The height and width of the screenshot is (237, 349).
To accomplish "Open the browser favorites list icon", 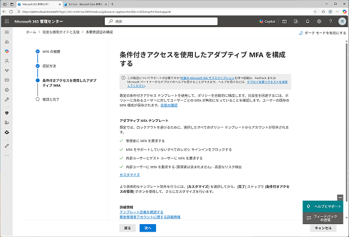I will (x=323, y=12).
